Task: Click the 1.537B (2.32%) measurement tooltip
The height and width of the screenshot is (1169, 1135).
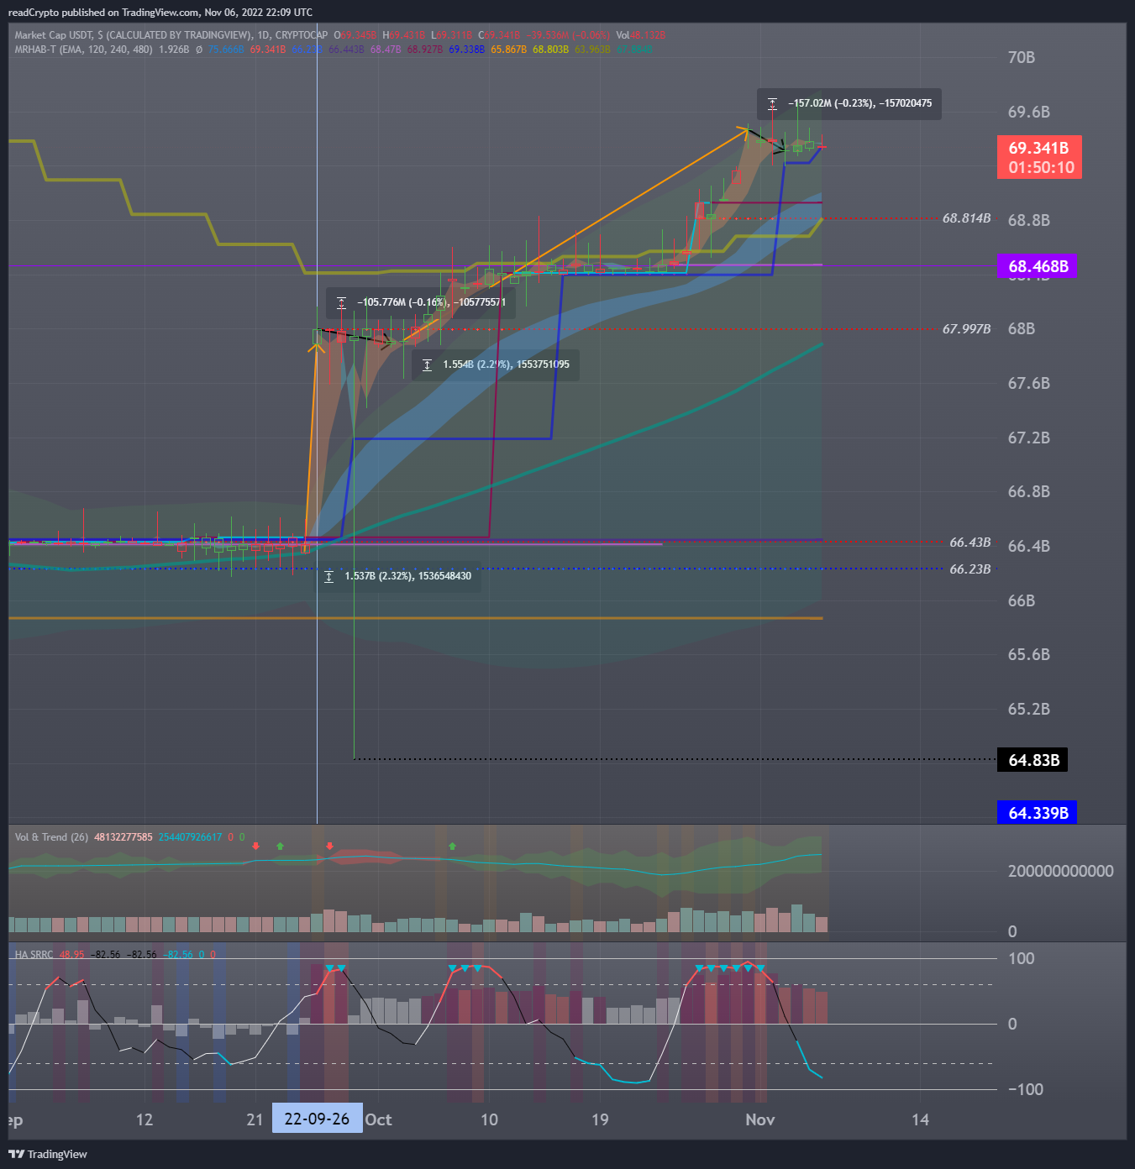Action: pyautogui.click(x=398, y=576)
